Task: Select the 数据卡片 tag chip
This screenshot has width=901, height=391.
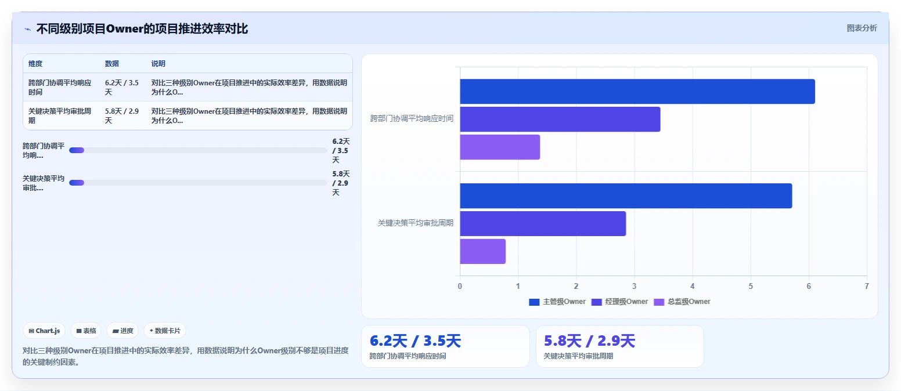Action: point(165,331)
